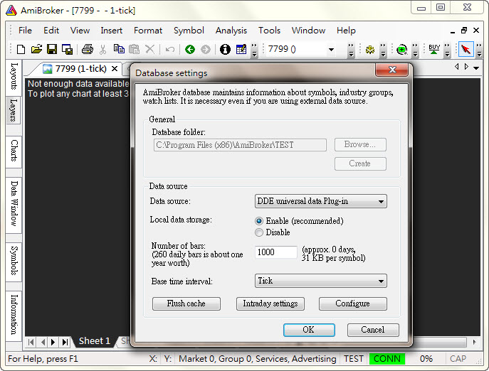Click the Flush cache button
Screen dimensions: 489x371
186,303
